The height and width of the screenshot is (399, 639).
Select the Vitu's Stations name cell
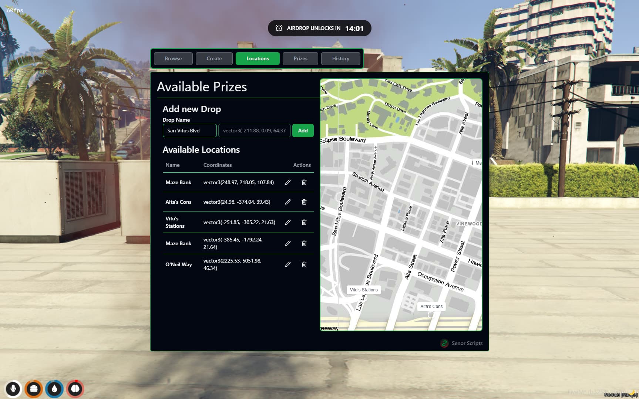click(175, 222)
